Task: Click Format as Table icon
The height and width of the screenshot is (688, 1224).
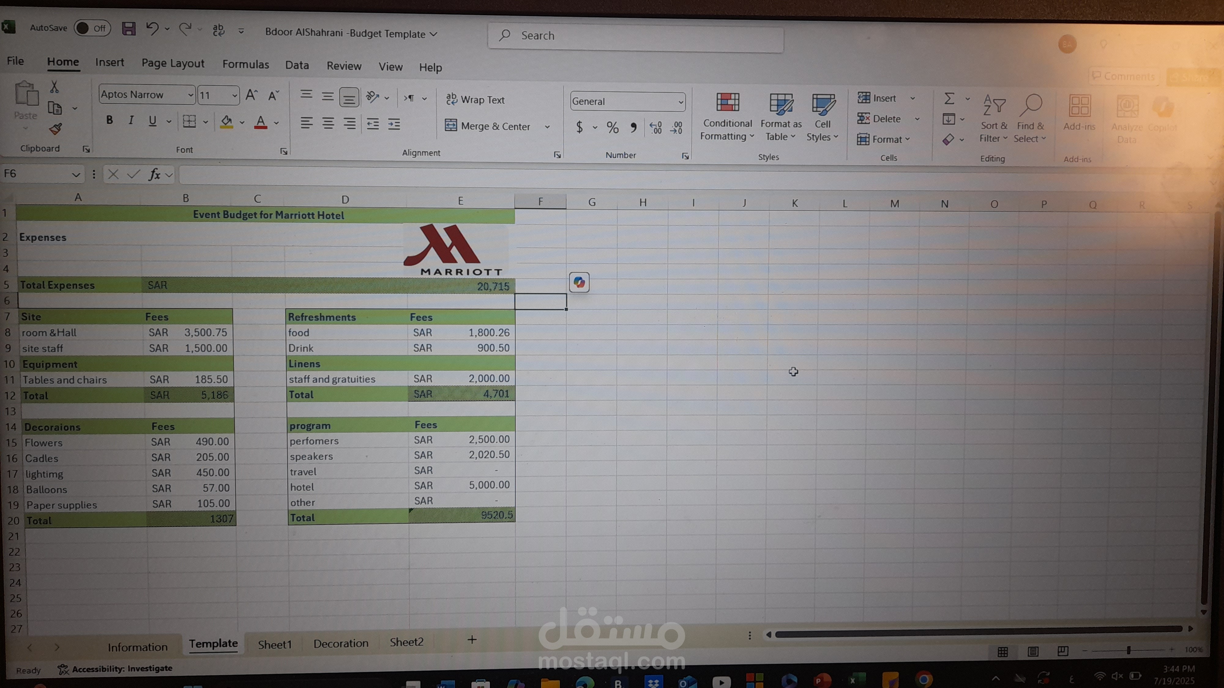Action: click(781, 105)
